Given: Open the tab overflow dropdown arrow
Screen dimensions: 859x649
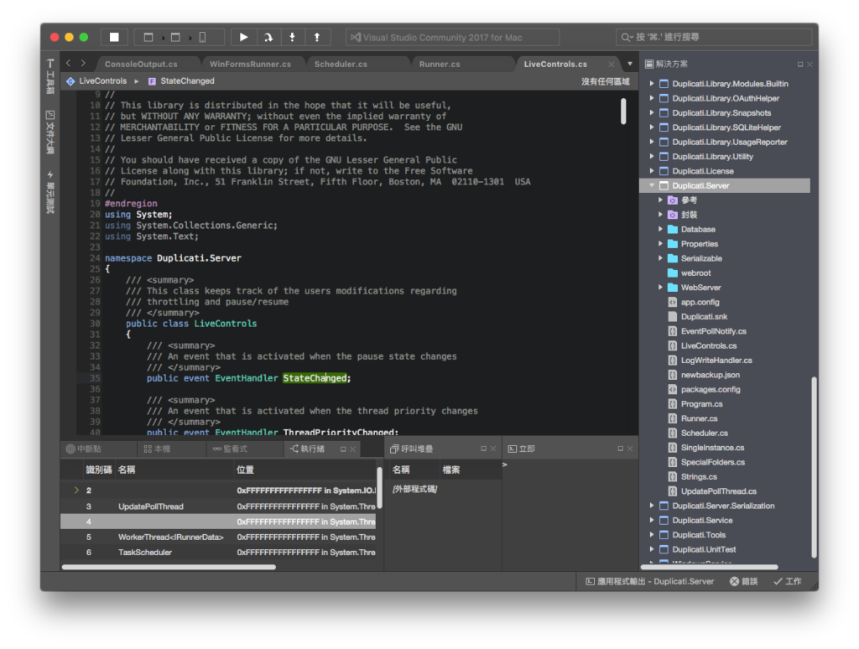Looking at the screenshot, I should pos(630,64).
